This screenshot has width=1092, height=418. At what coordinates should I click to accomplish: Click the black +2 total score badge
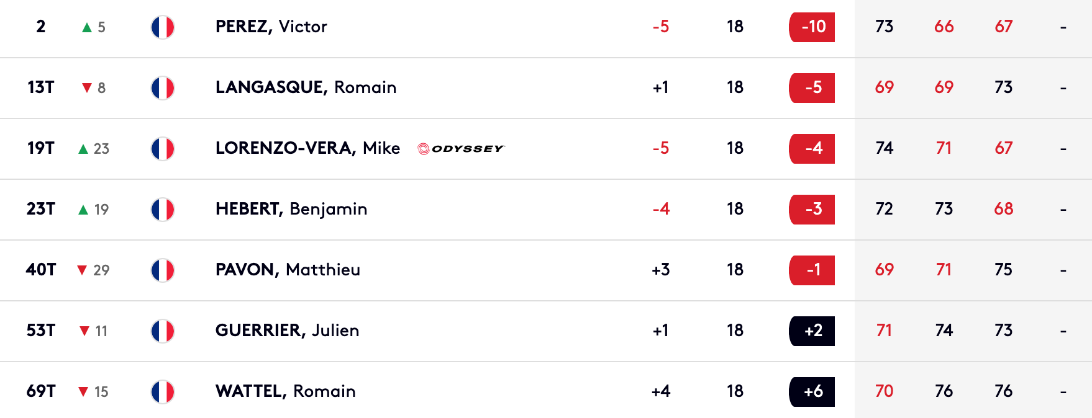pyautogui.click(x=812, y=331)
